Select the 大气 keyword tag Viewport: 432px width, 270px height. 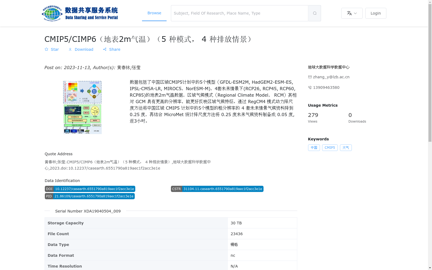tap(346, 148)
